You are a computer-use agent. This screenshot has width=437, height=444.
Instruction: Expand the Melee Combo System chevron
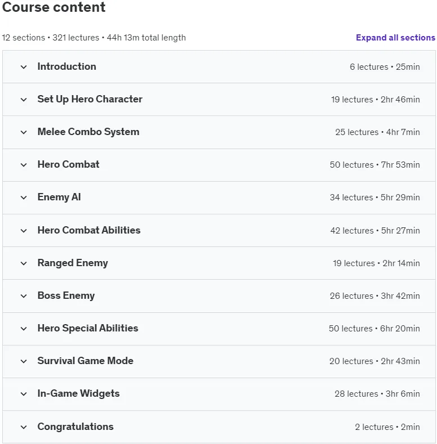pyautogui.click(x=24, y=132)
